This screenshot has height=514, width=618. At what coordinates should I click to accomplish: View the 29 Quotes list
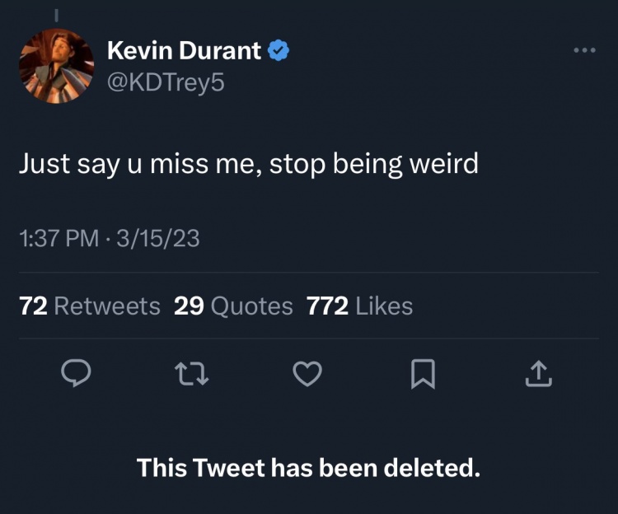[233, 306]
